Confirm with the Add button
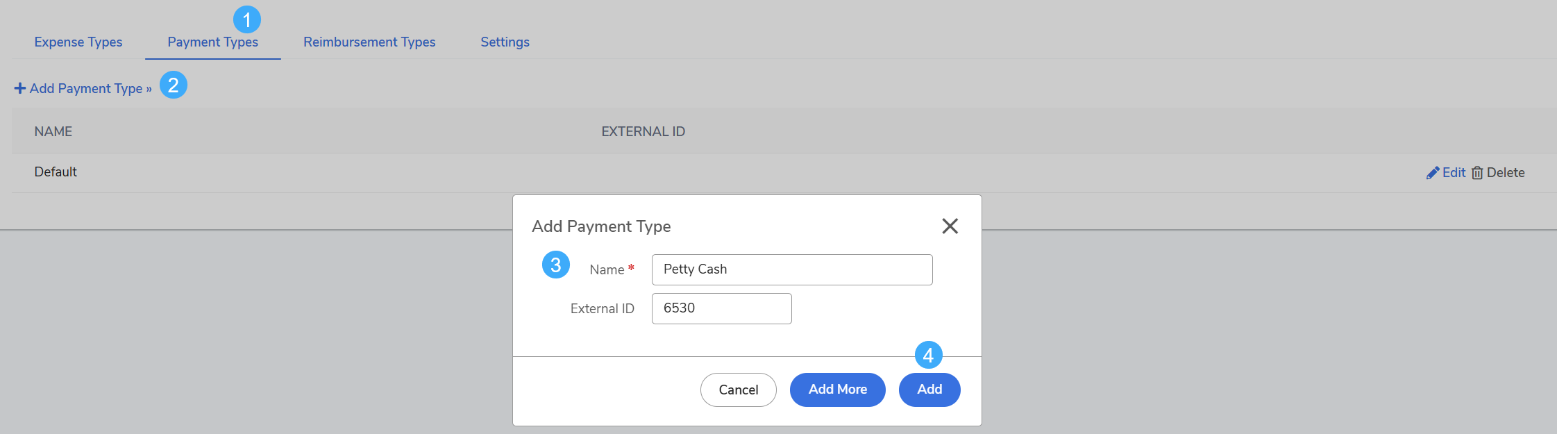The image size is (1557, 434). [929, 390]
